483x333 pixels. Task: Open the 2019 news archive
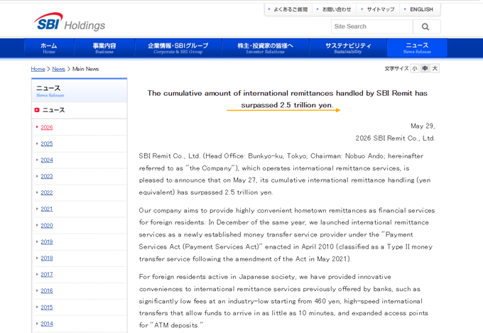tap(47, 242)
